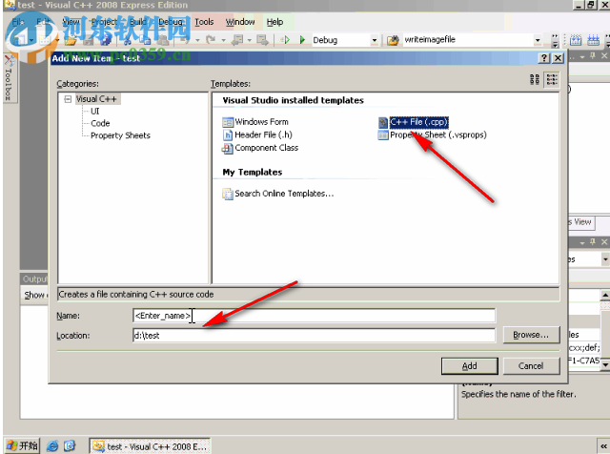Open the lower right panel's window position dropdown
The width and height of the screenshot is (610, 454).
click(582, 242)
